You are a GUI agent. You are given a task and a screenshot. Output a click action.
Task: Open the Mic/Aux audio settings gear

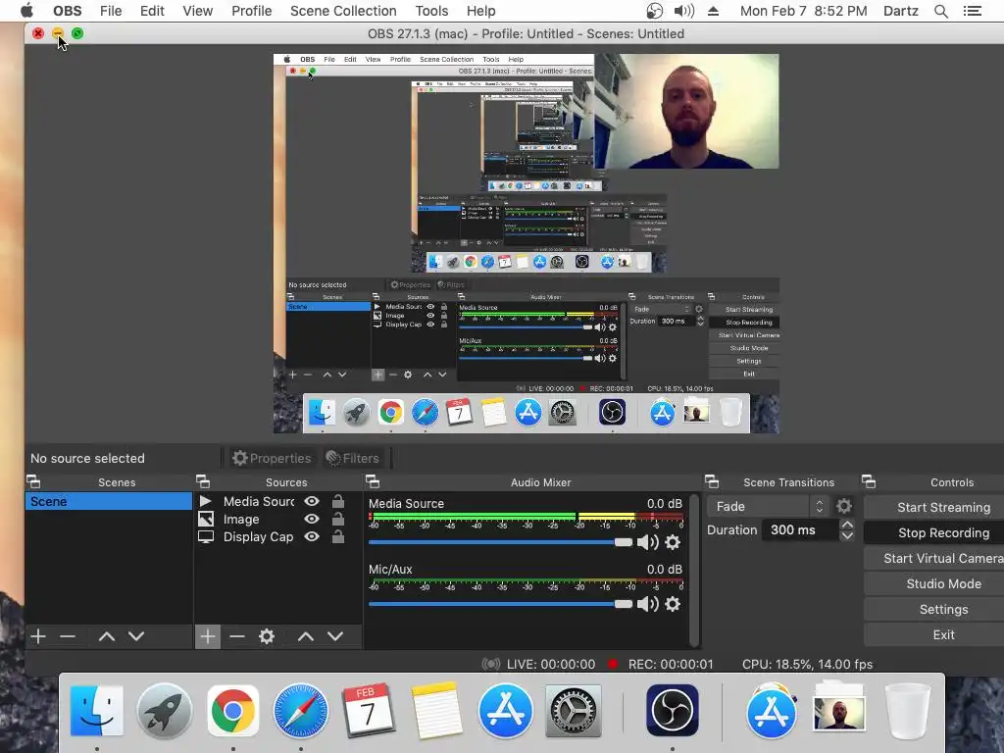point(673,604)
